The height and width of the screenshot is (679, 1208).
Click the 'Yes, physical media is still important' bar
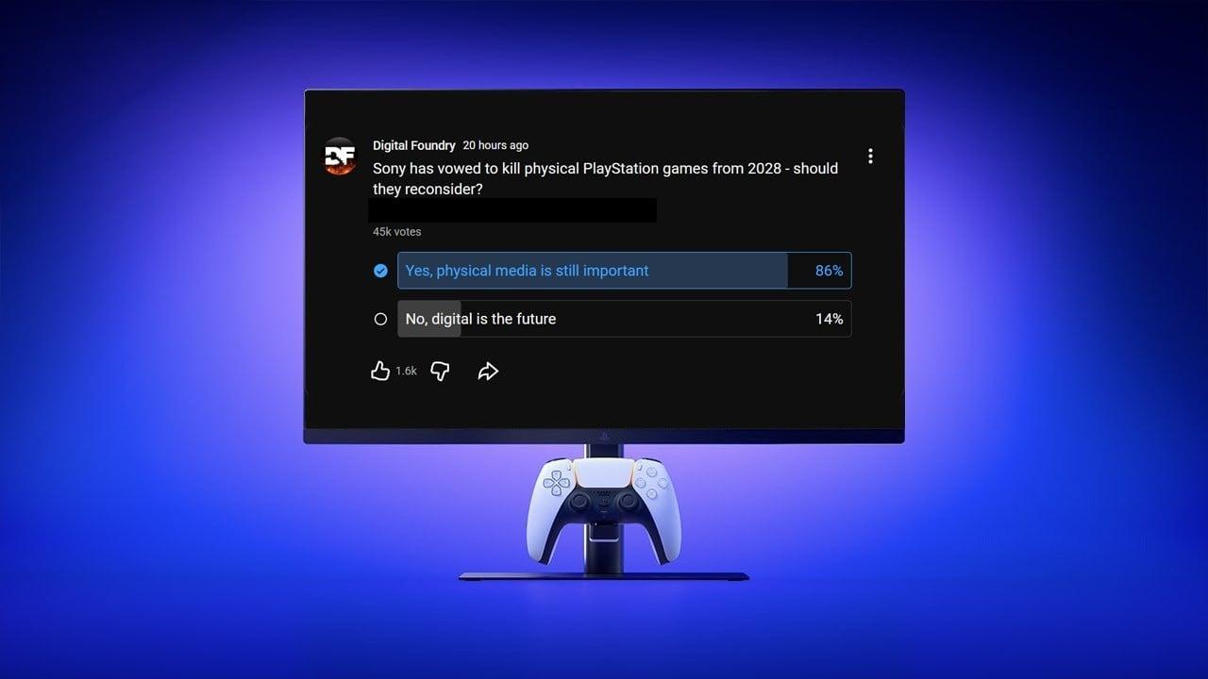[625, 271]
